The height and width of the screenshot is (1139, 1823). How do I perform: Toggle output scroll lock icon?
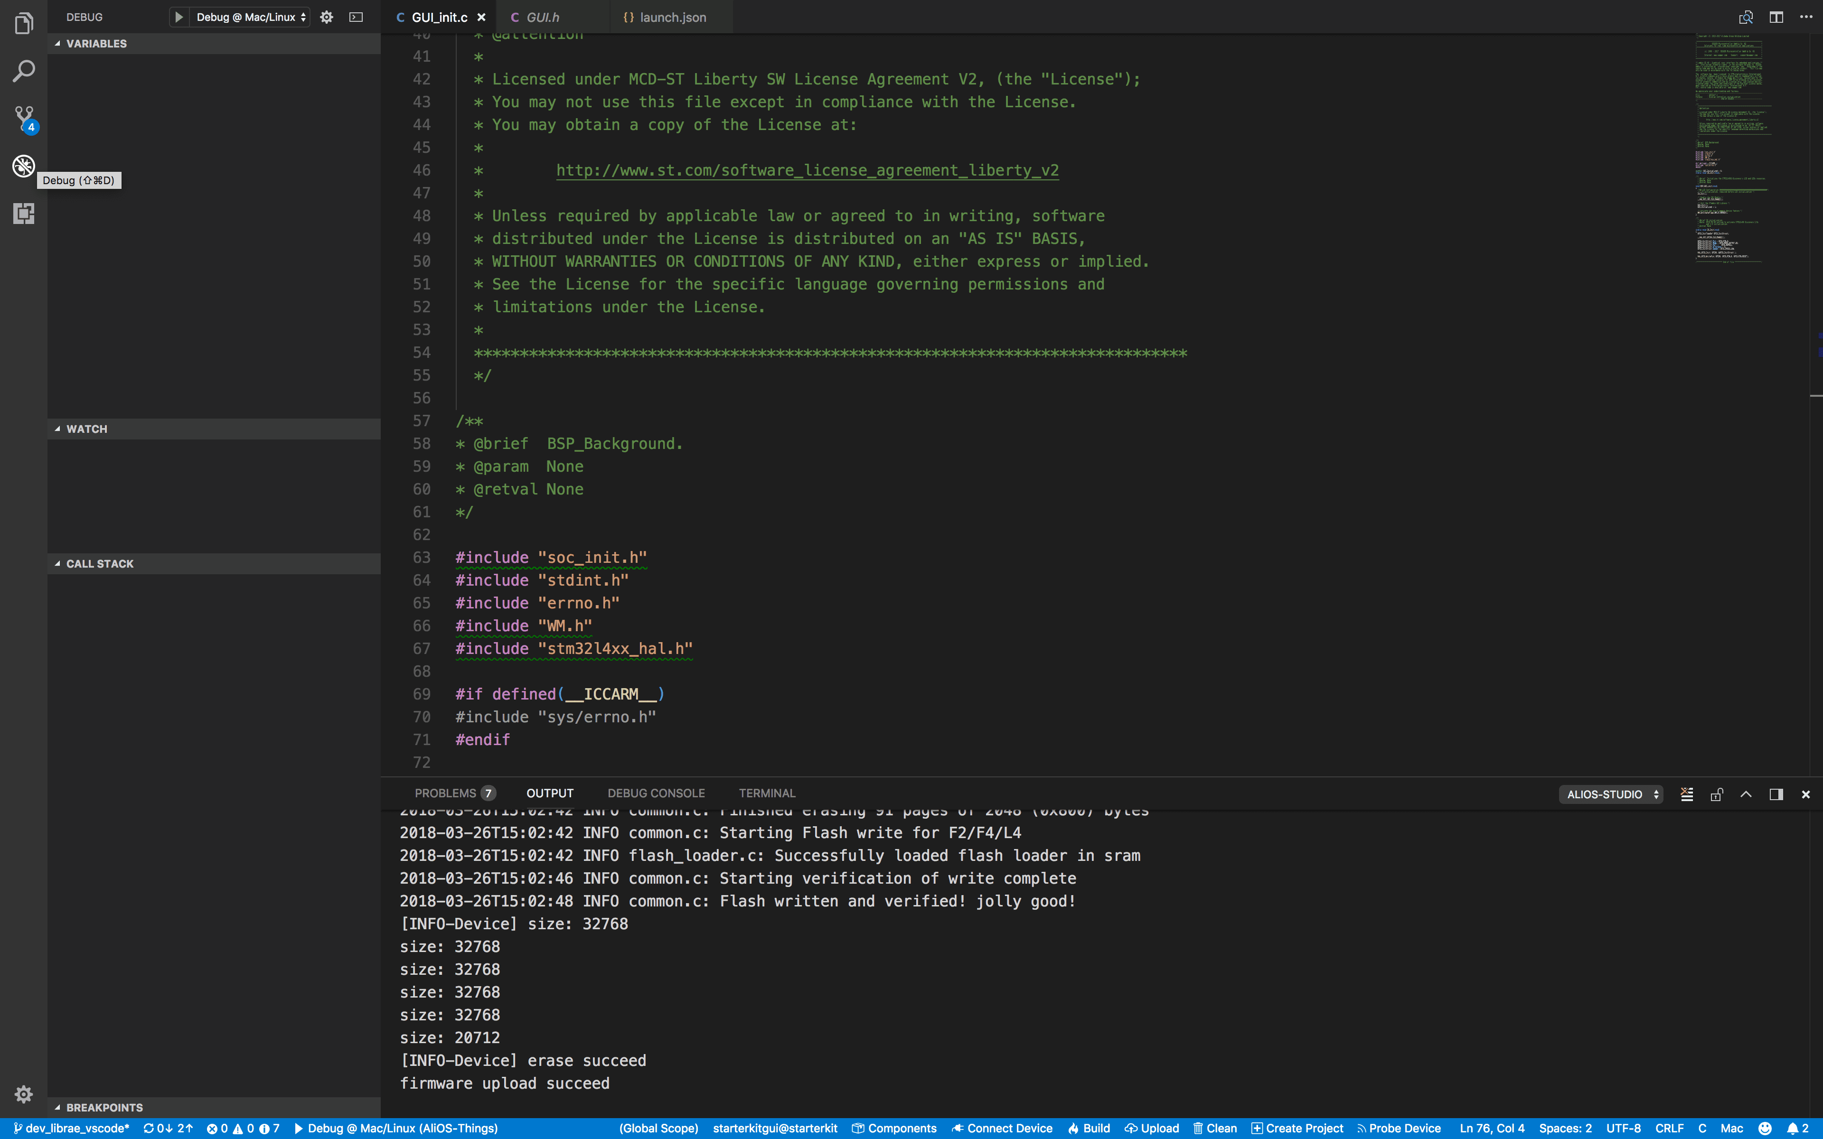[x=1717, y=794]
